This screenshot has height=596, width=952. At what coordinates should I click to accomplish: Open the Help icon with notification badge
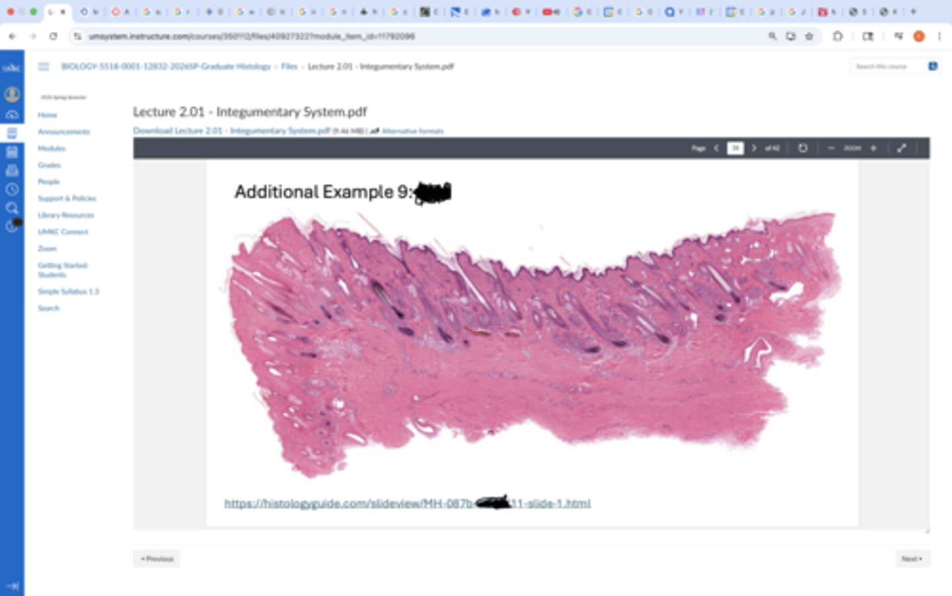pyautogui.click(x=13, y=226)
